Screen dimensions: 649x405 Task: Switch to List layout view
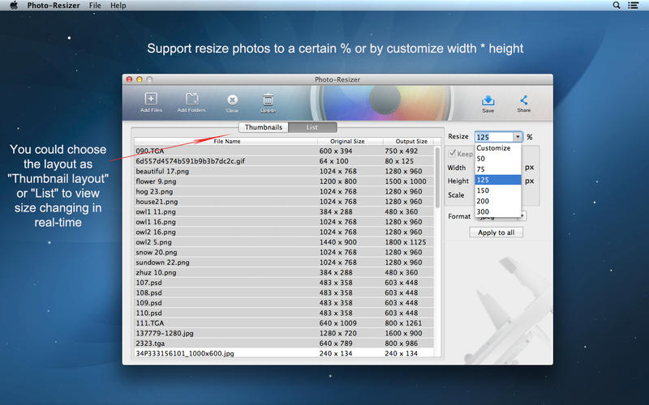(x=312, y=127)
